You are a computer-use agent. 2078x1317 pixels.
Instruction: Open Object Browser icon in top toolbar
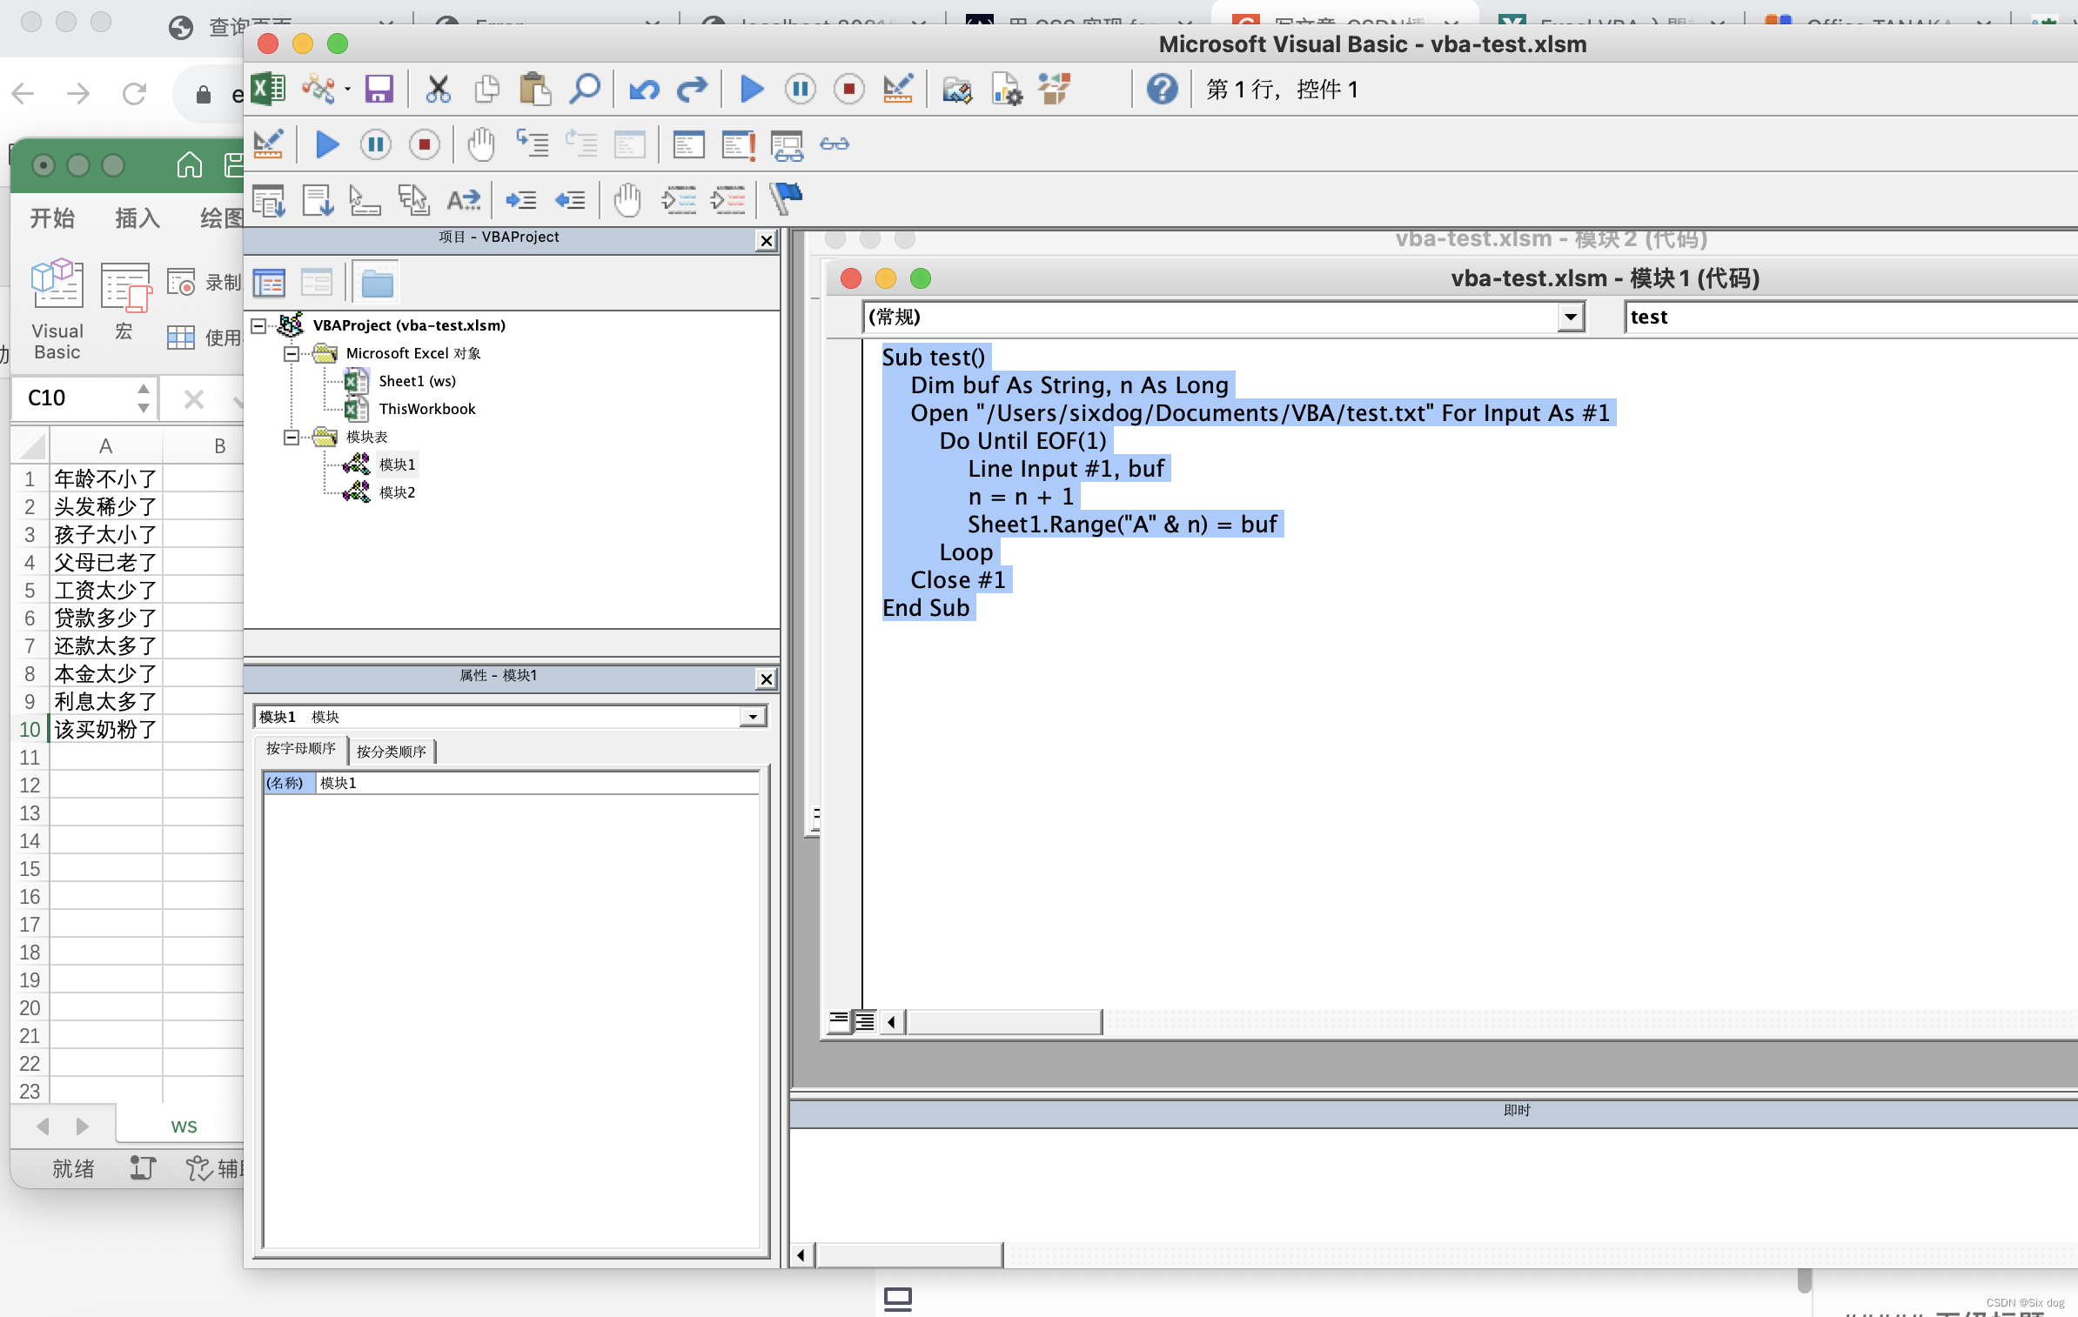tap(1055, 89)
